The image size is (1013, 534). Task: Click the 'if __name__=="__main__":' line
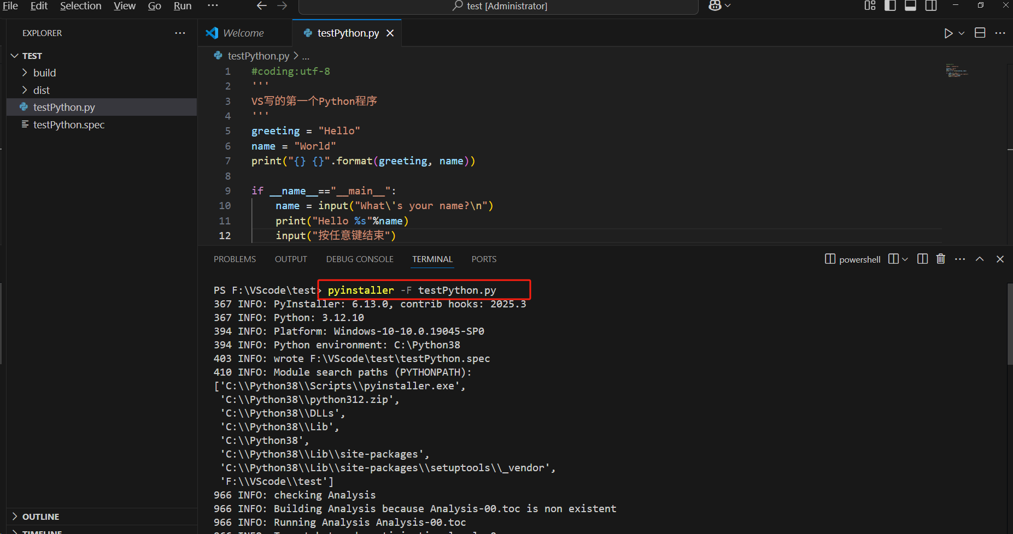tap(324, 191)
